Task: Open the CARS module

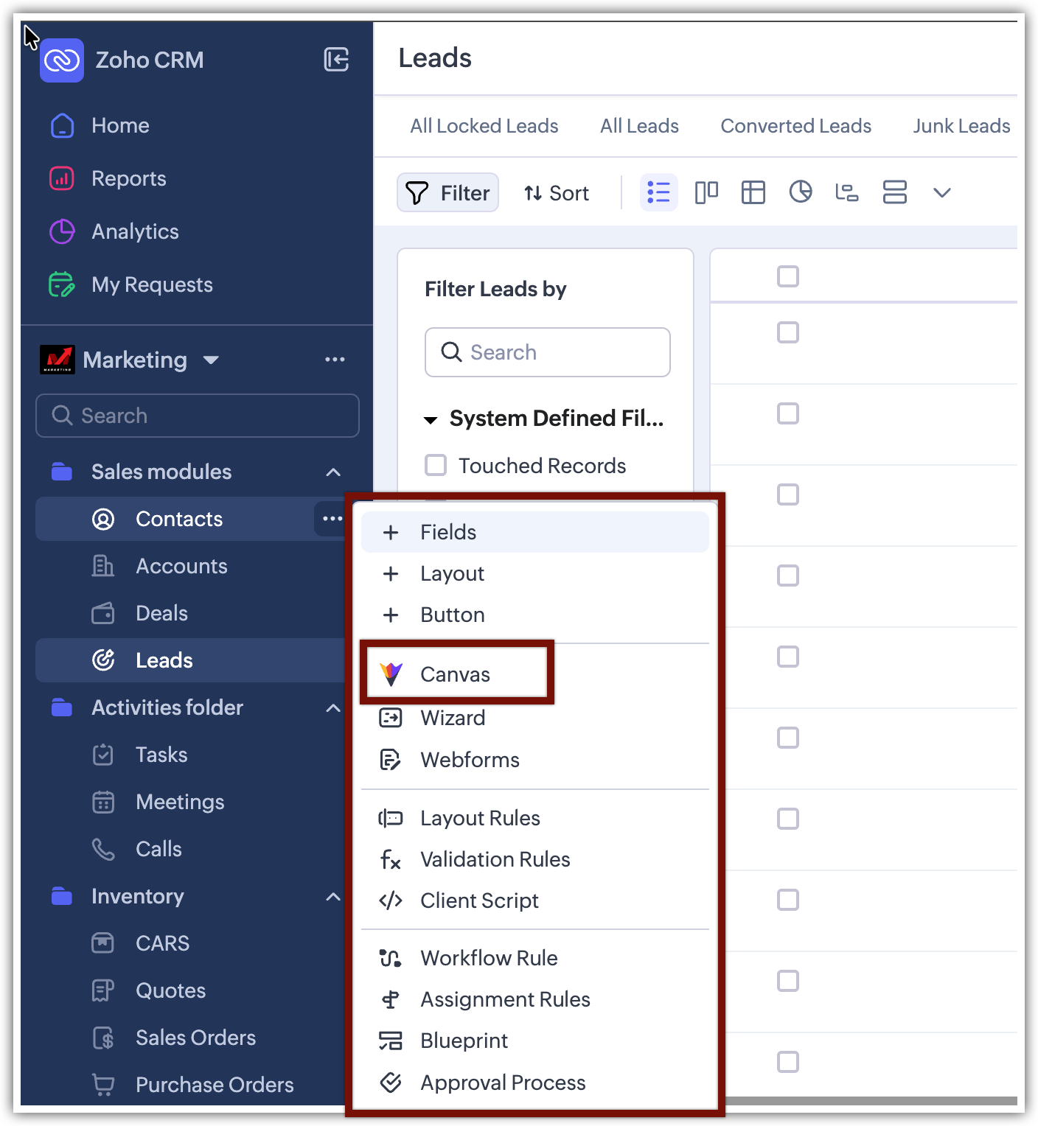Action: pos(162,943)
